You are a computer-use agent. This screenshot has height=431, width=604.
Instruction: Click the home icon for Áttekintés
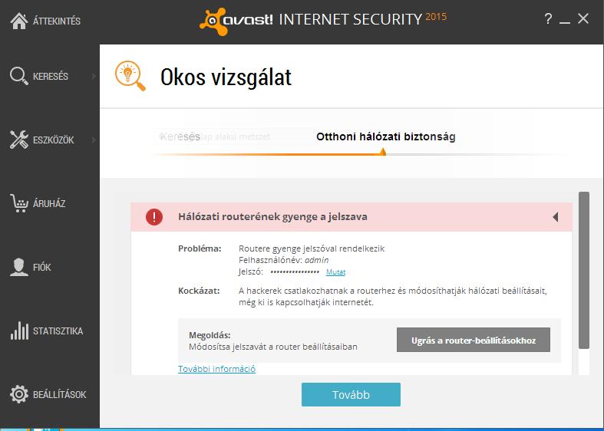tap(18, 21)
